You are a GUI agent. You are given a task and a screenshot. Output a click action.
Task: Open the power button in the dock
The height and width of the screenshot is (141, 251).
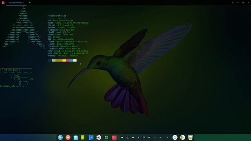[175, 137]
